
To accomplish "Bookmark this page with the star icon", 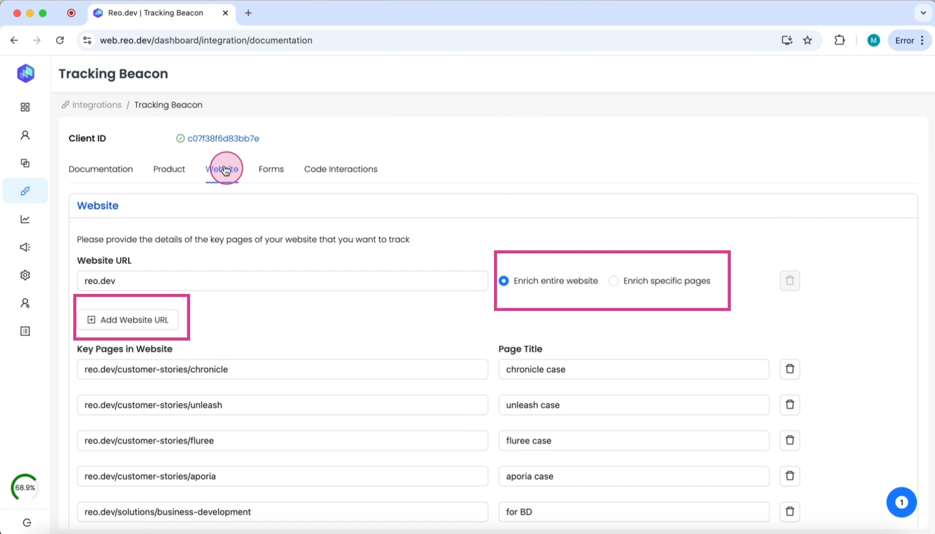I will pos(808,40).
